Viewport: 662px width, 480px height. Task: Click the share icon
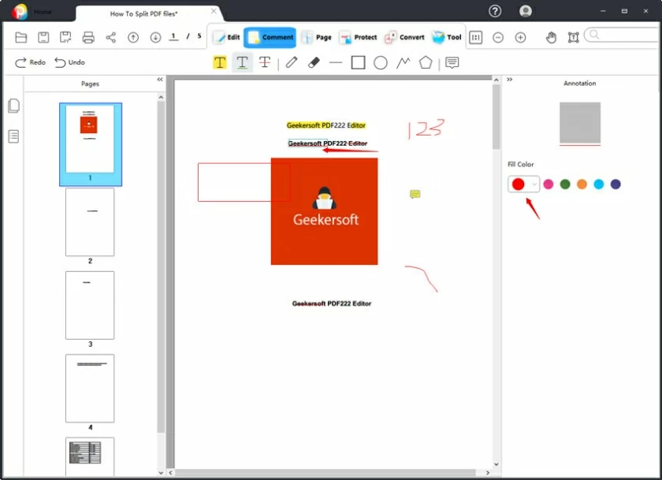tap(110, 36)
